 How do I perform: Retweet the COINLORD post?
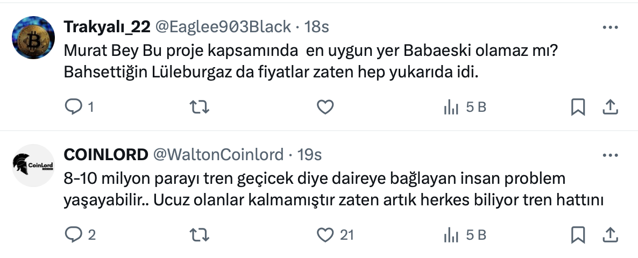coord(200,235)
